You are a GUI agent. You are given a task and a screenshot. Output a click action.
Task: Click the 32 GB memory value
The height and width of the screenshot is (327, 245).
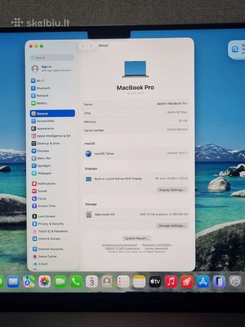183,121
